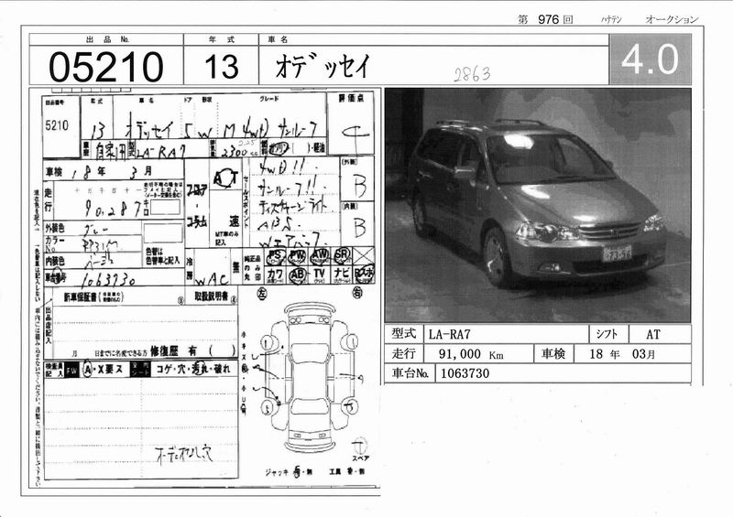Click the ナビ navigation option box

tap(342, 275)
